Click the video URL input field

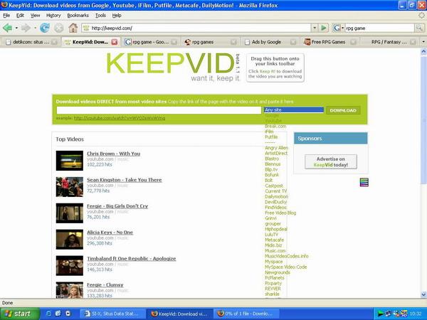coord(159,110)
